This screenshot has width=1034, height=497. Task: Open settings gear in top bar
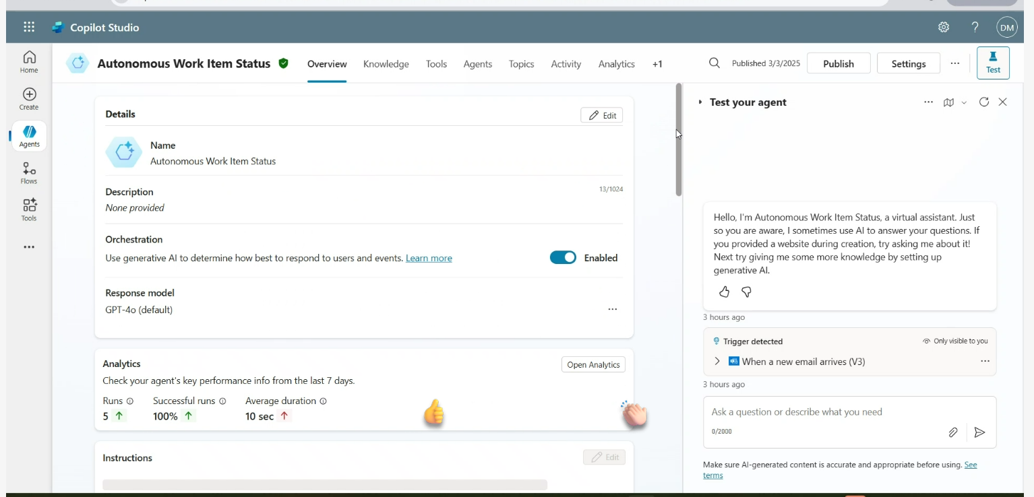pyautogui.click(x=944, y=28)
